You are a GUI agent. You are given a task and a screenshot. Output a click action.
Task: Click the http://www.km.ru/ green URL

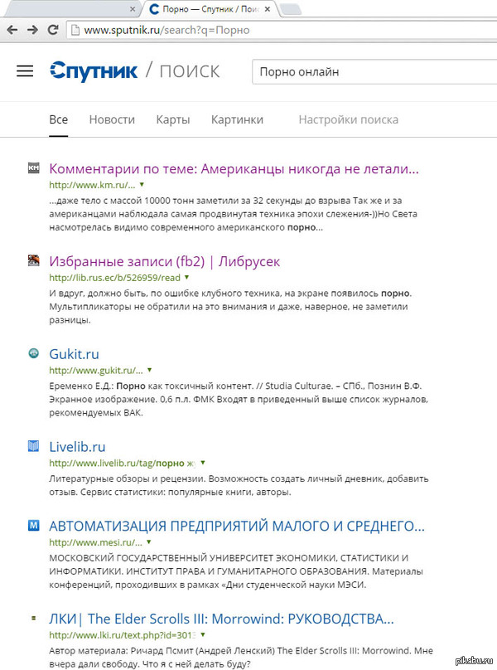click(92, 185)
